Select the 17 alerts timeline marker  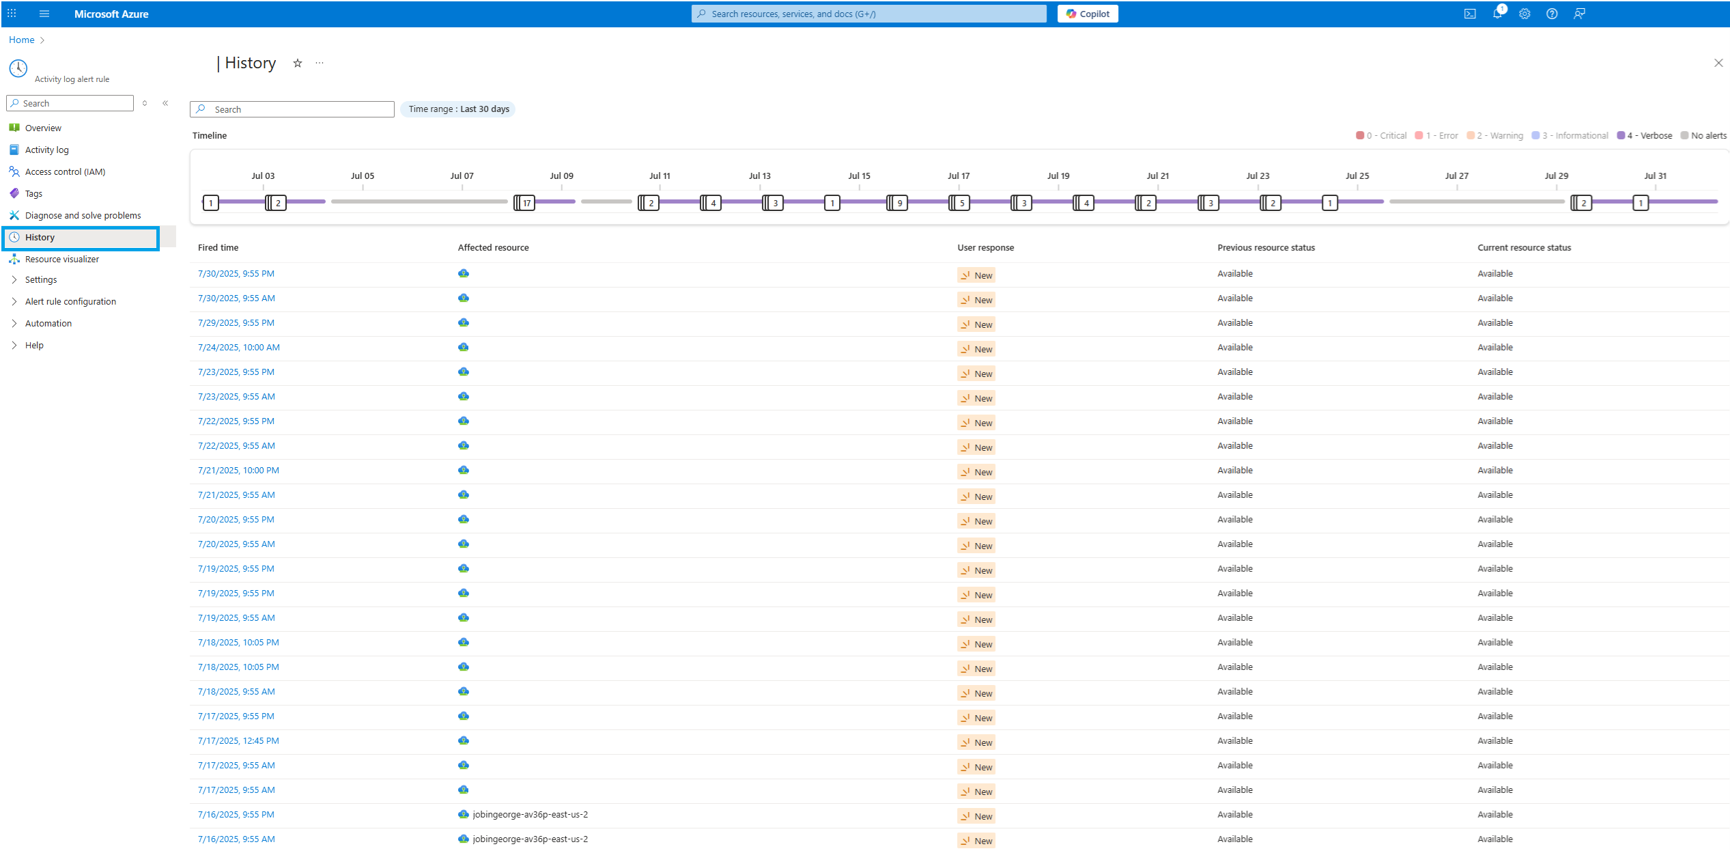525,203
